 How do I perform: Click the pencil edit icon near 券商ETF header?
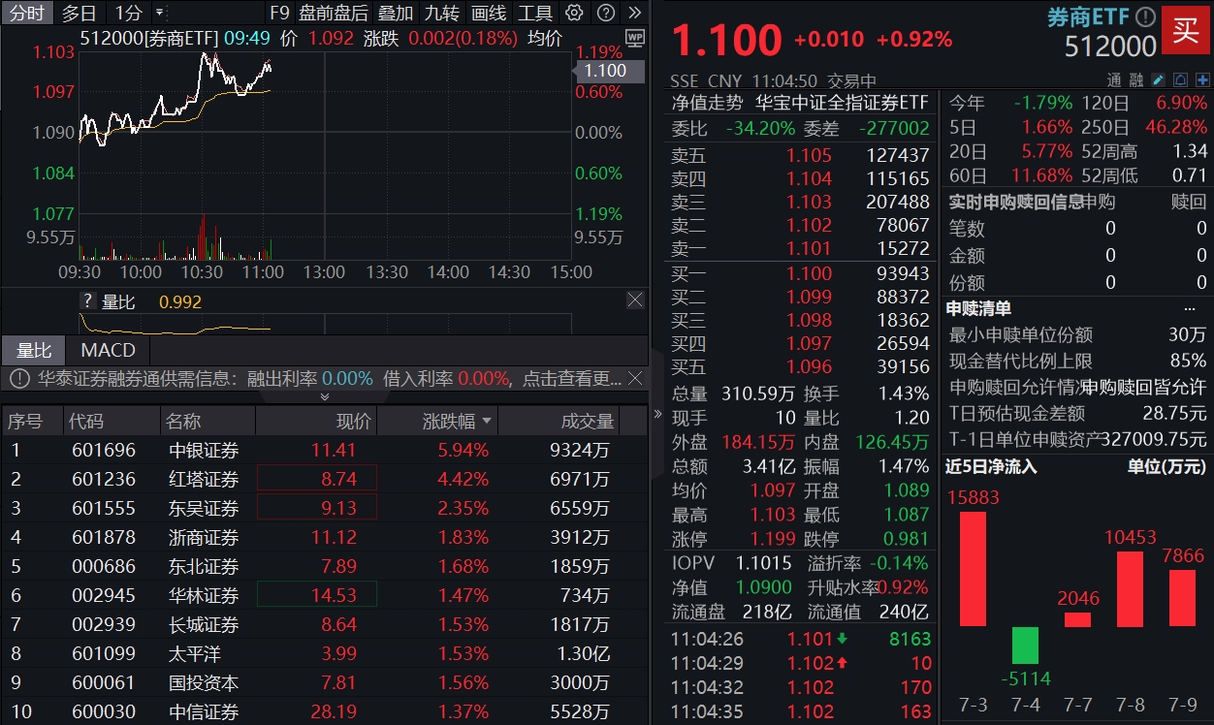[1156, 79]
